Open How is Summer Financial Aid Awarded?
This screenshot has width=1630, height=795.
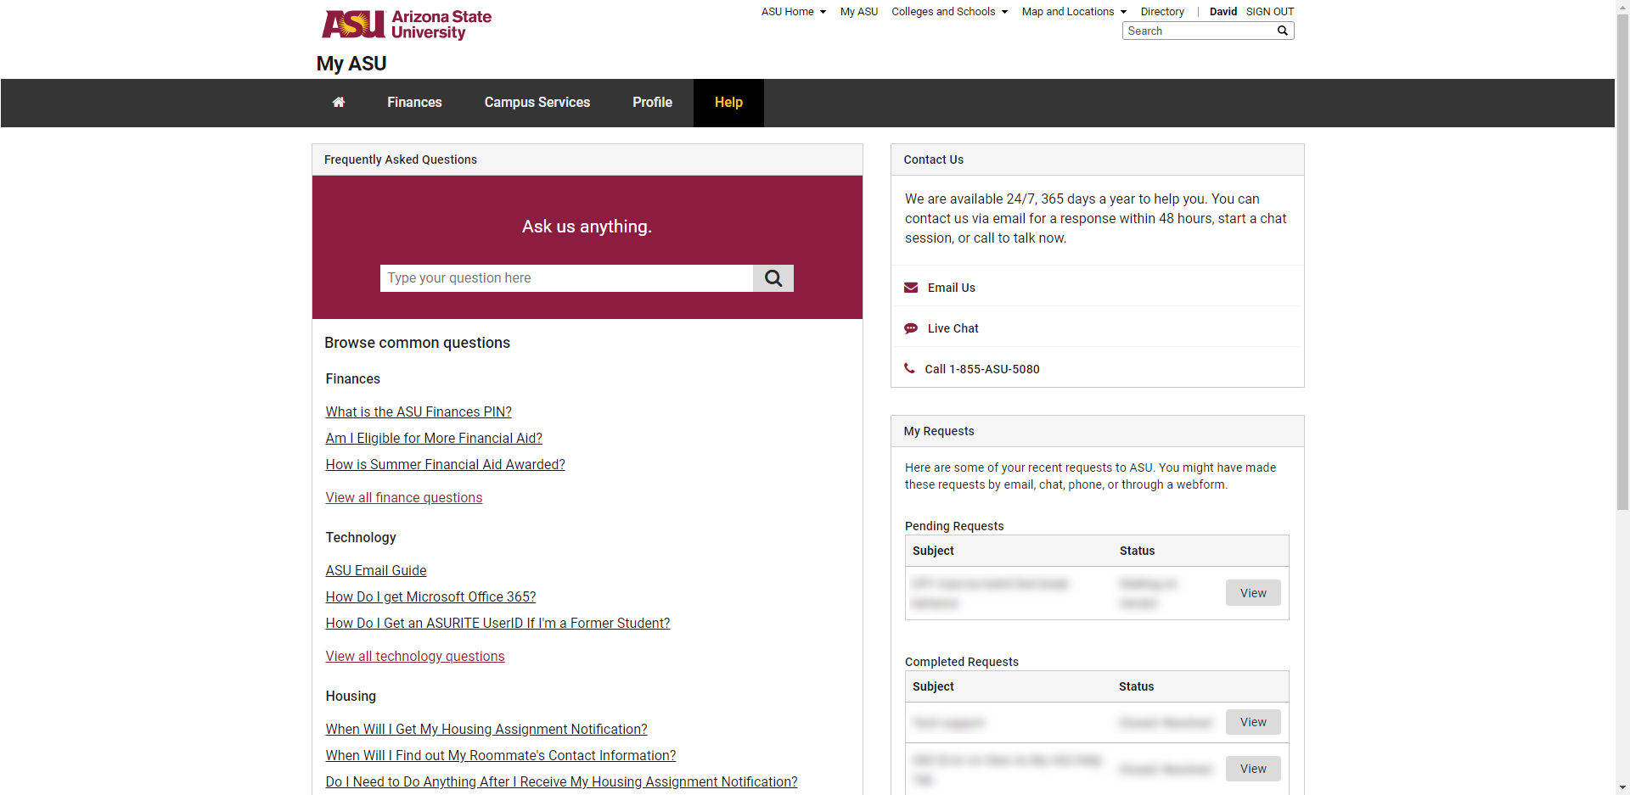pos(445,465)
